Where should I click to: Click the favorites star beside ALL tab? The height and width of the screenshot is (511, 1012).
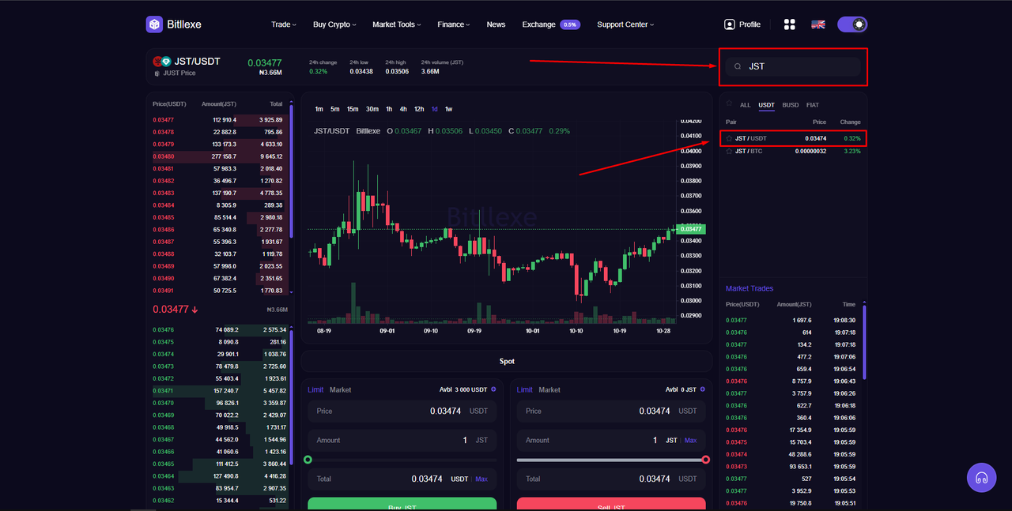[x=729, y=104]
